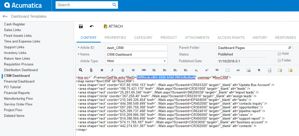
Task: Select CRM Dashboard in sidebar
Action: tap(17, 75)
